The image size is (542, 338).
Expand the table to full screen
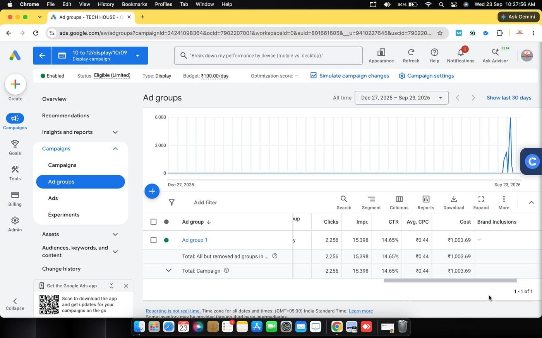point(481,202)
